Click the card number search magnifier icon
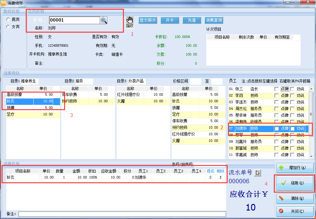Image resolution: width=316 pixels, height=219 pixels. (103, 20)
